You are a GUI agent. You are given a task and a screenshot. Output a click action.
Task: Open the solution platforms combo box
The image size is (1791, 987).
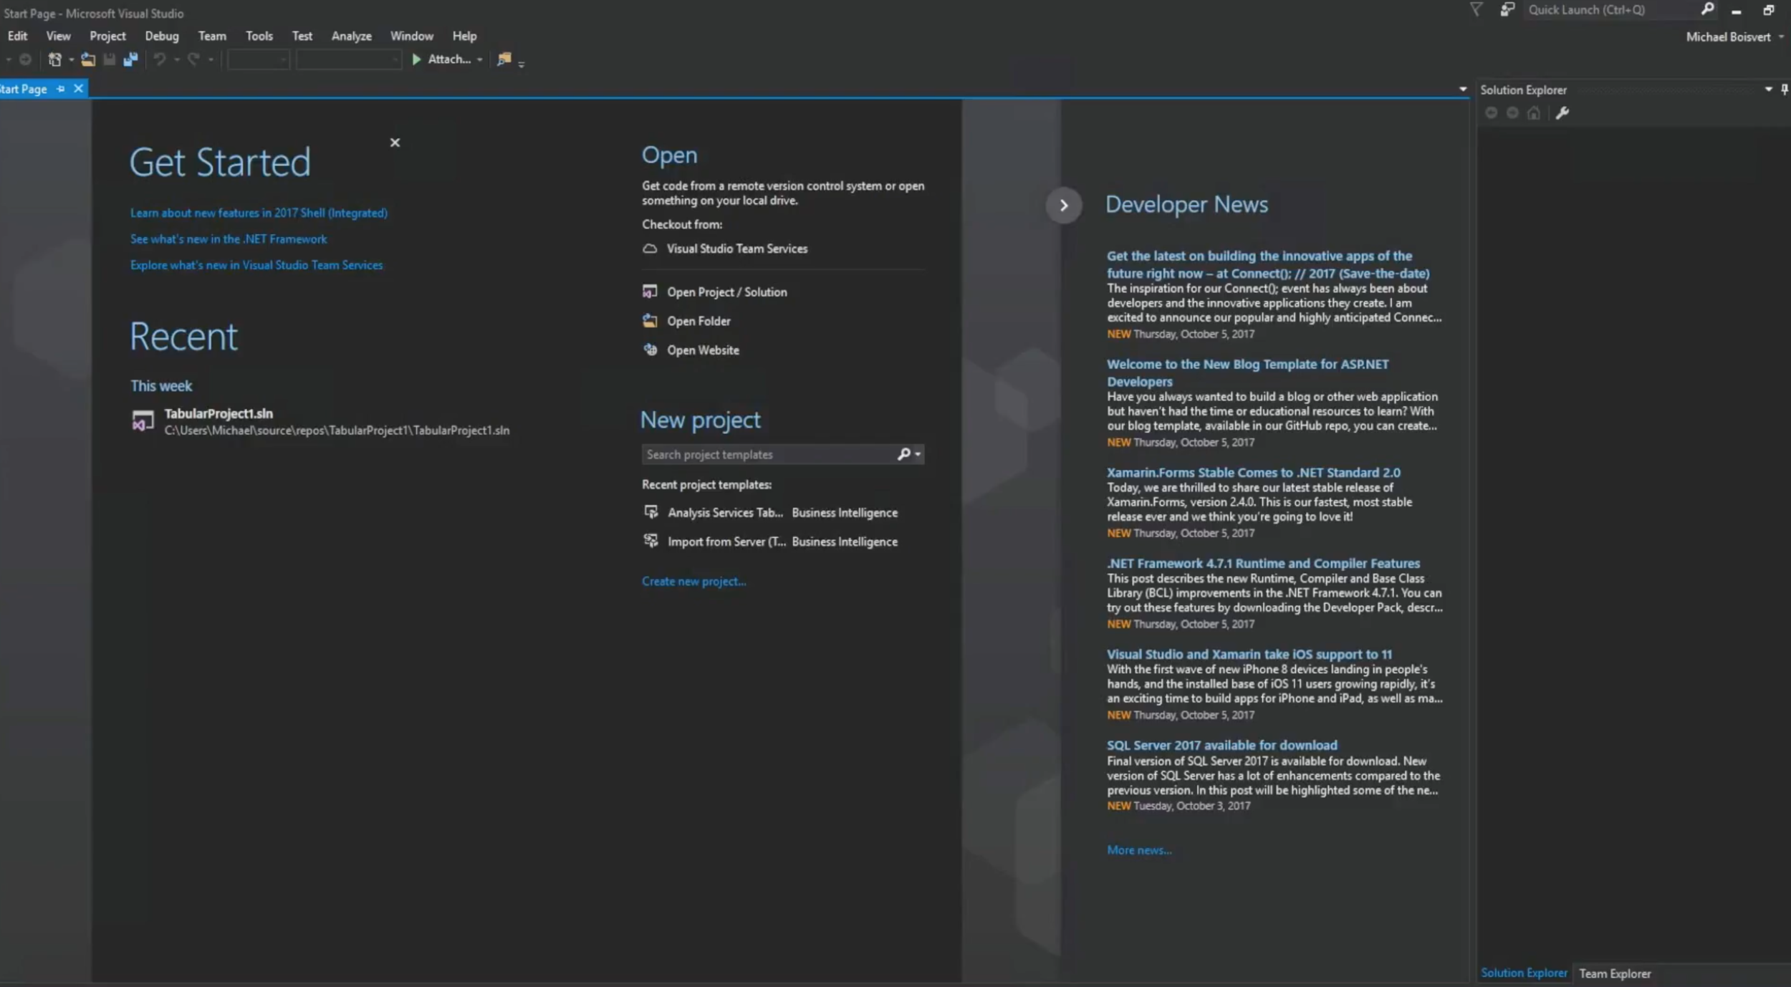pos(348,59)
